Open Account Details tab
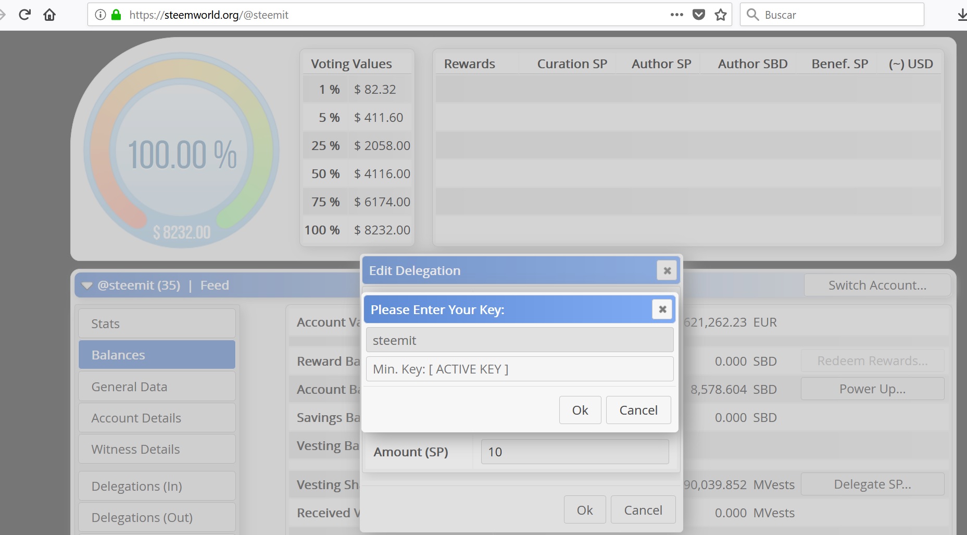 157,418
